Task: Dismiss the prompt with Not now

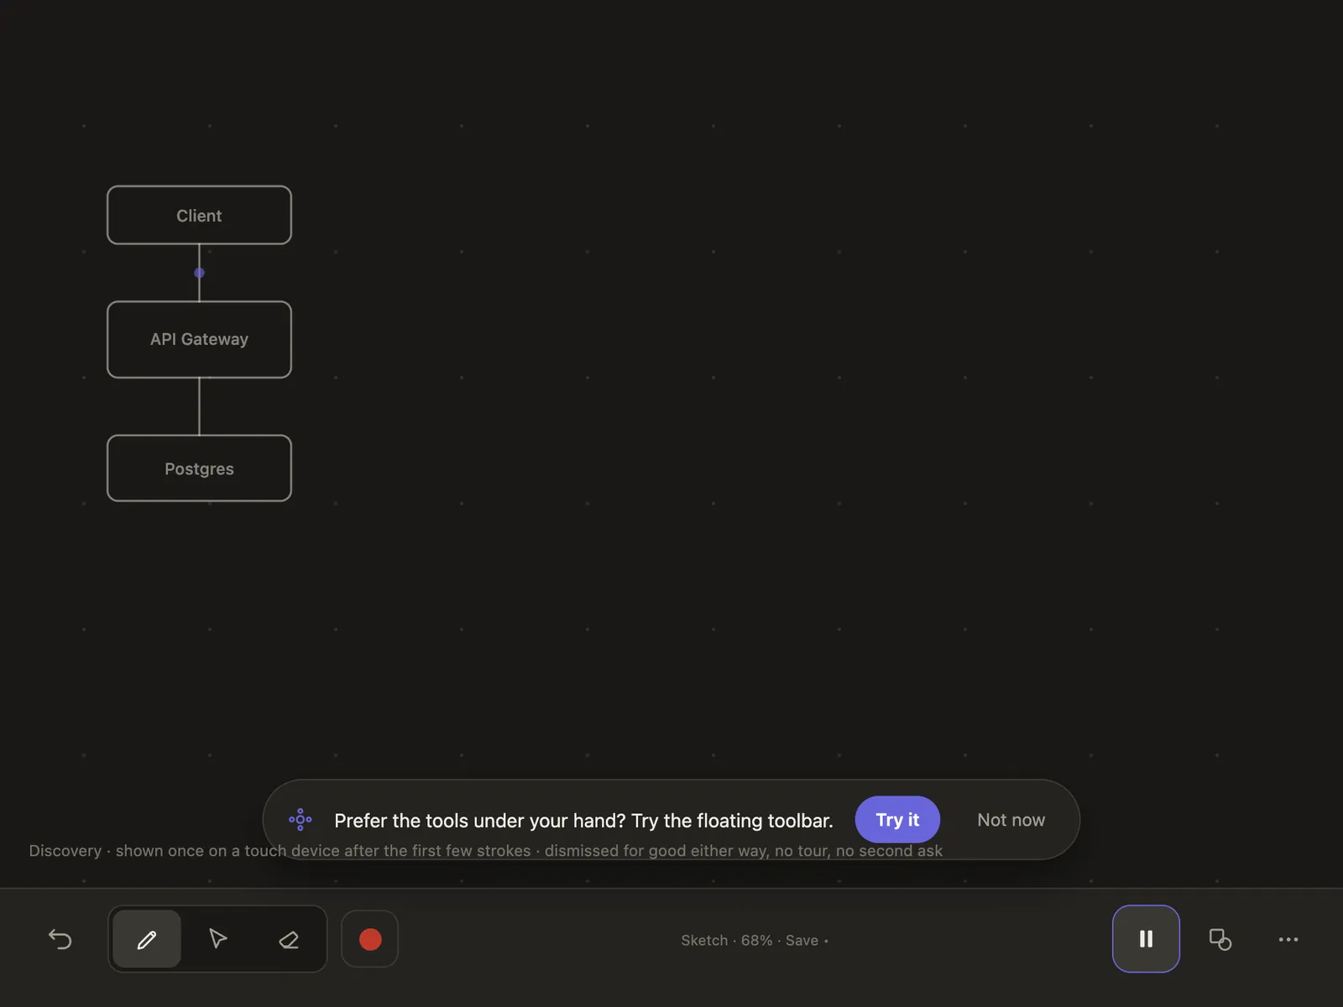Action: 1011,820
